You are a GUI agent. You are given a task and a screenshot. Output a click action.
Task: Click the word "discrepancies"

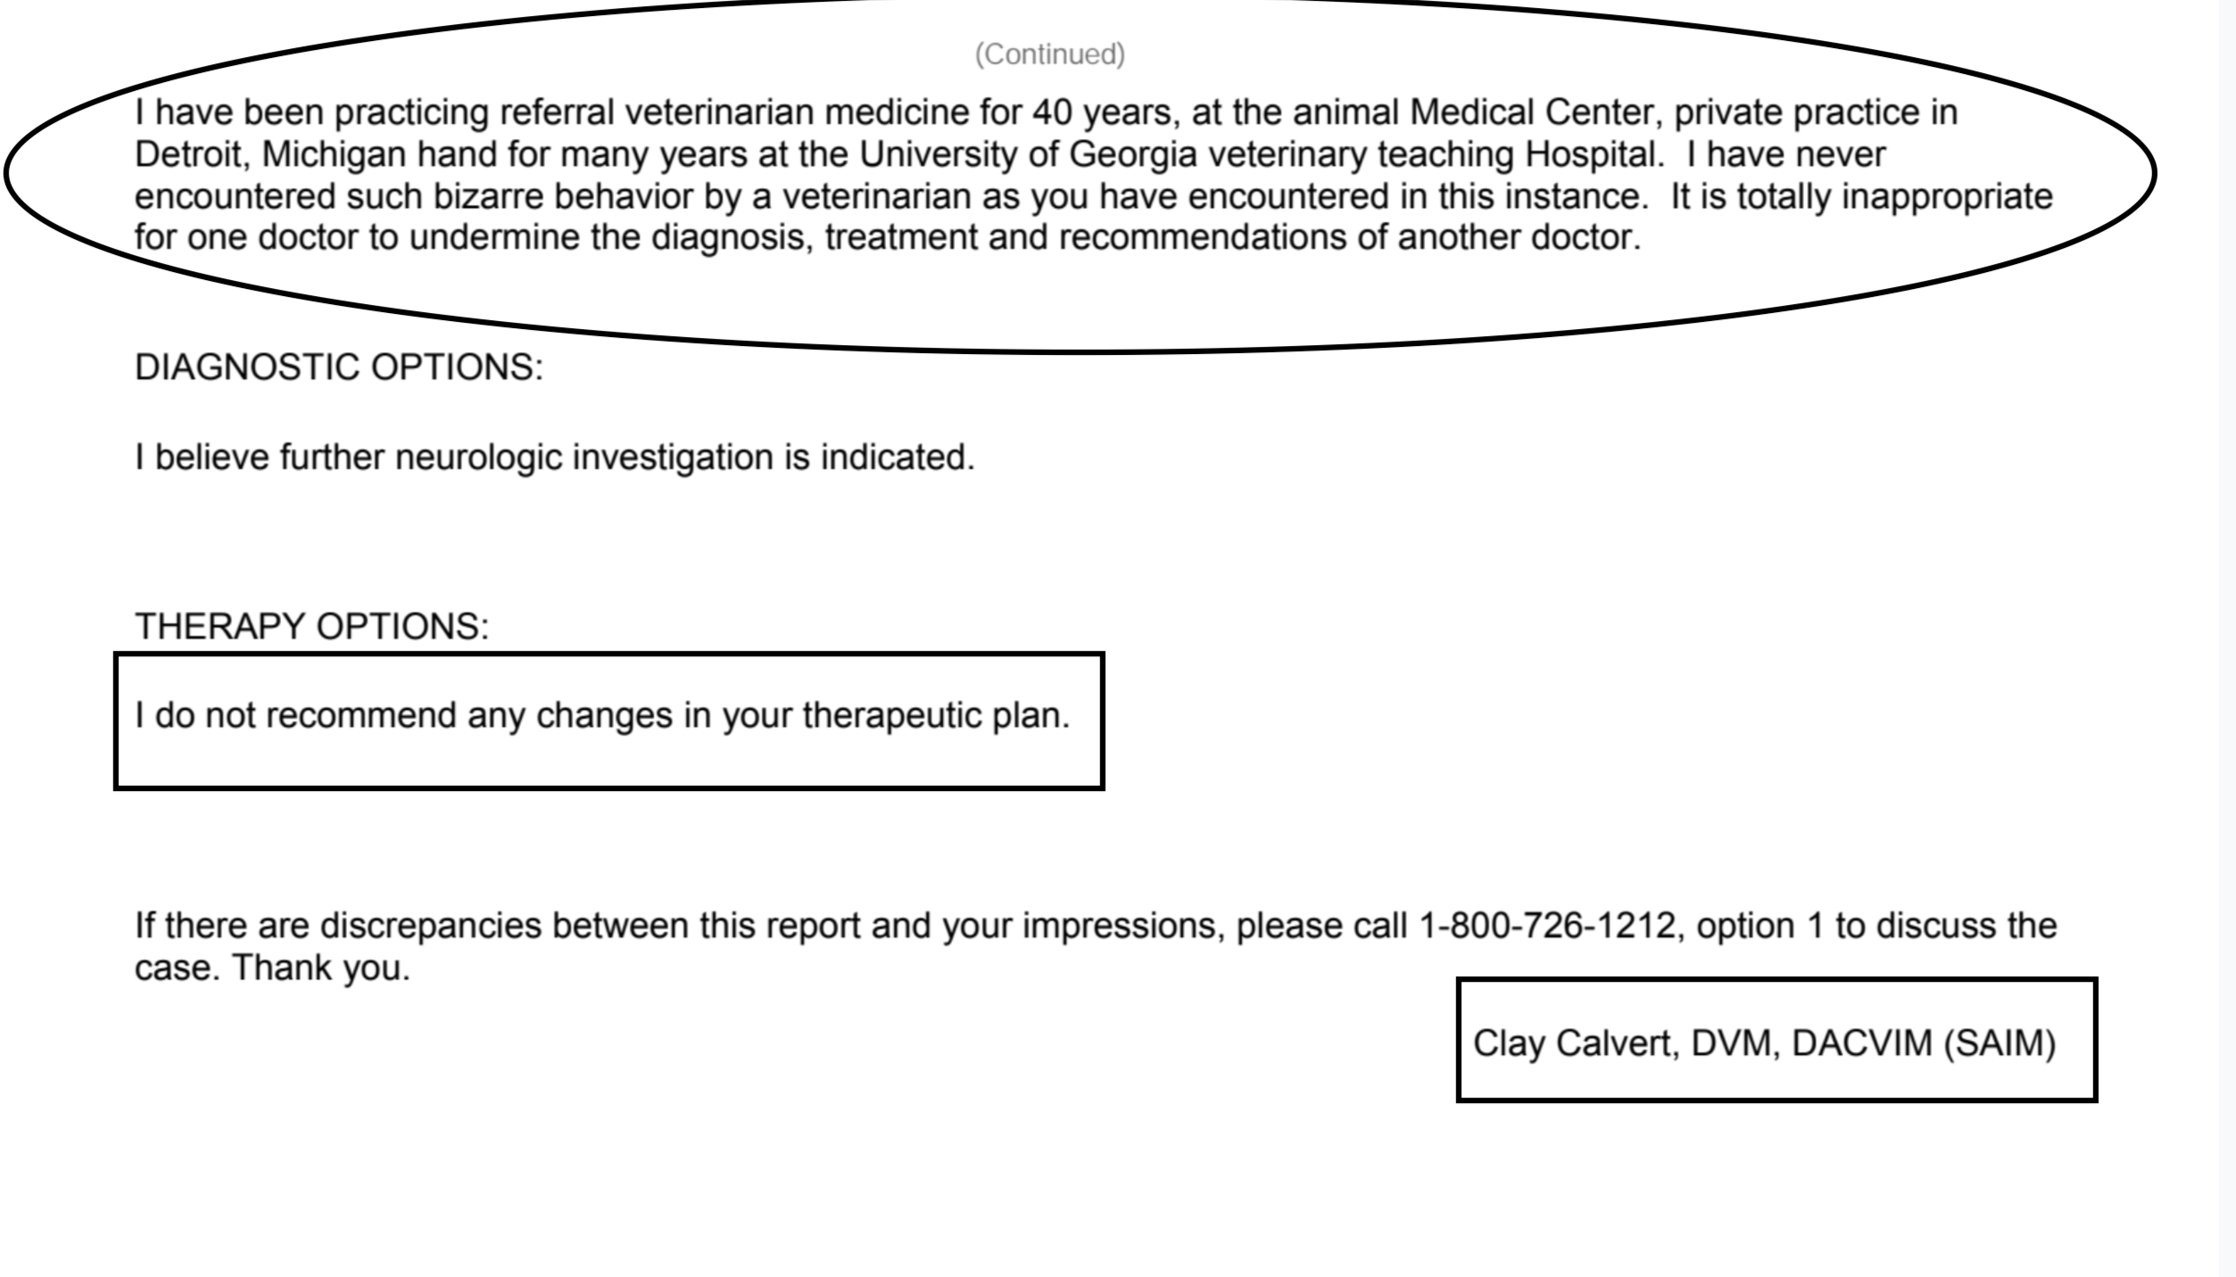coord(430,926)
